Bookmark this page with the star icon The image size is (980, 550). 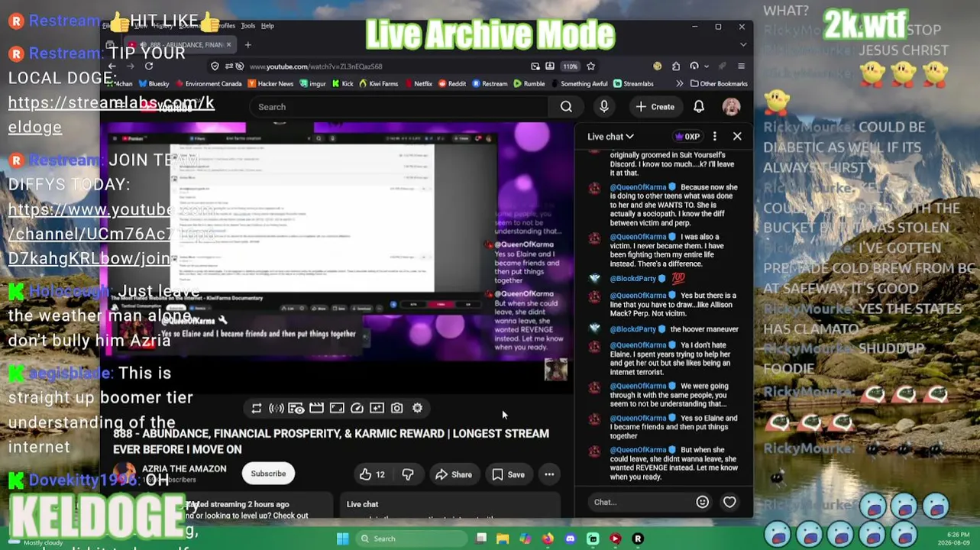coord(590,66)
